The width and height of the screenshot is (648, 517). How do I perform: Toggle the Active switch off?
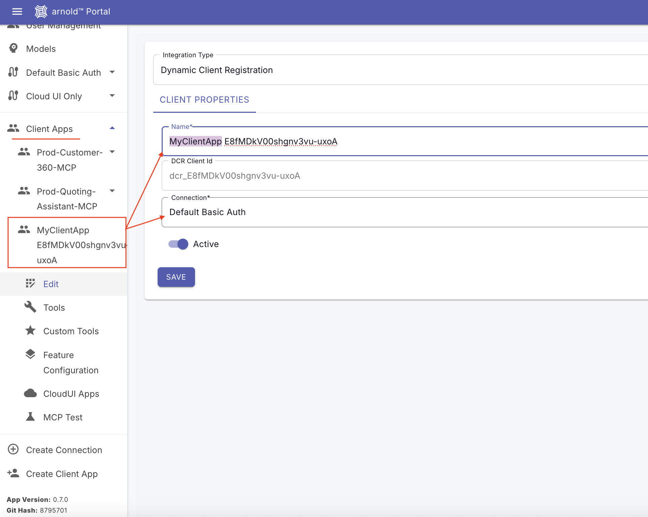tap(178, 244)
